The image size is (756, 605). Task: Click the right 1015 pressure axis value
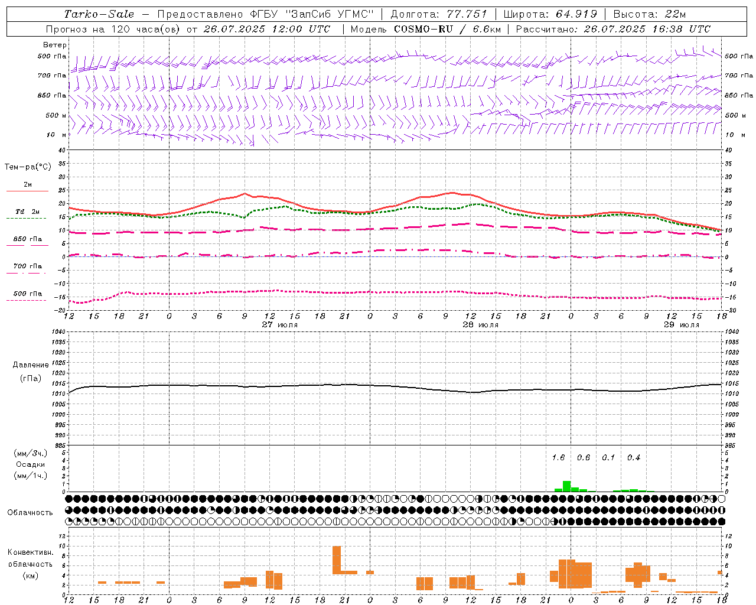point(732,383)
